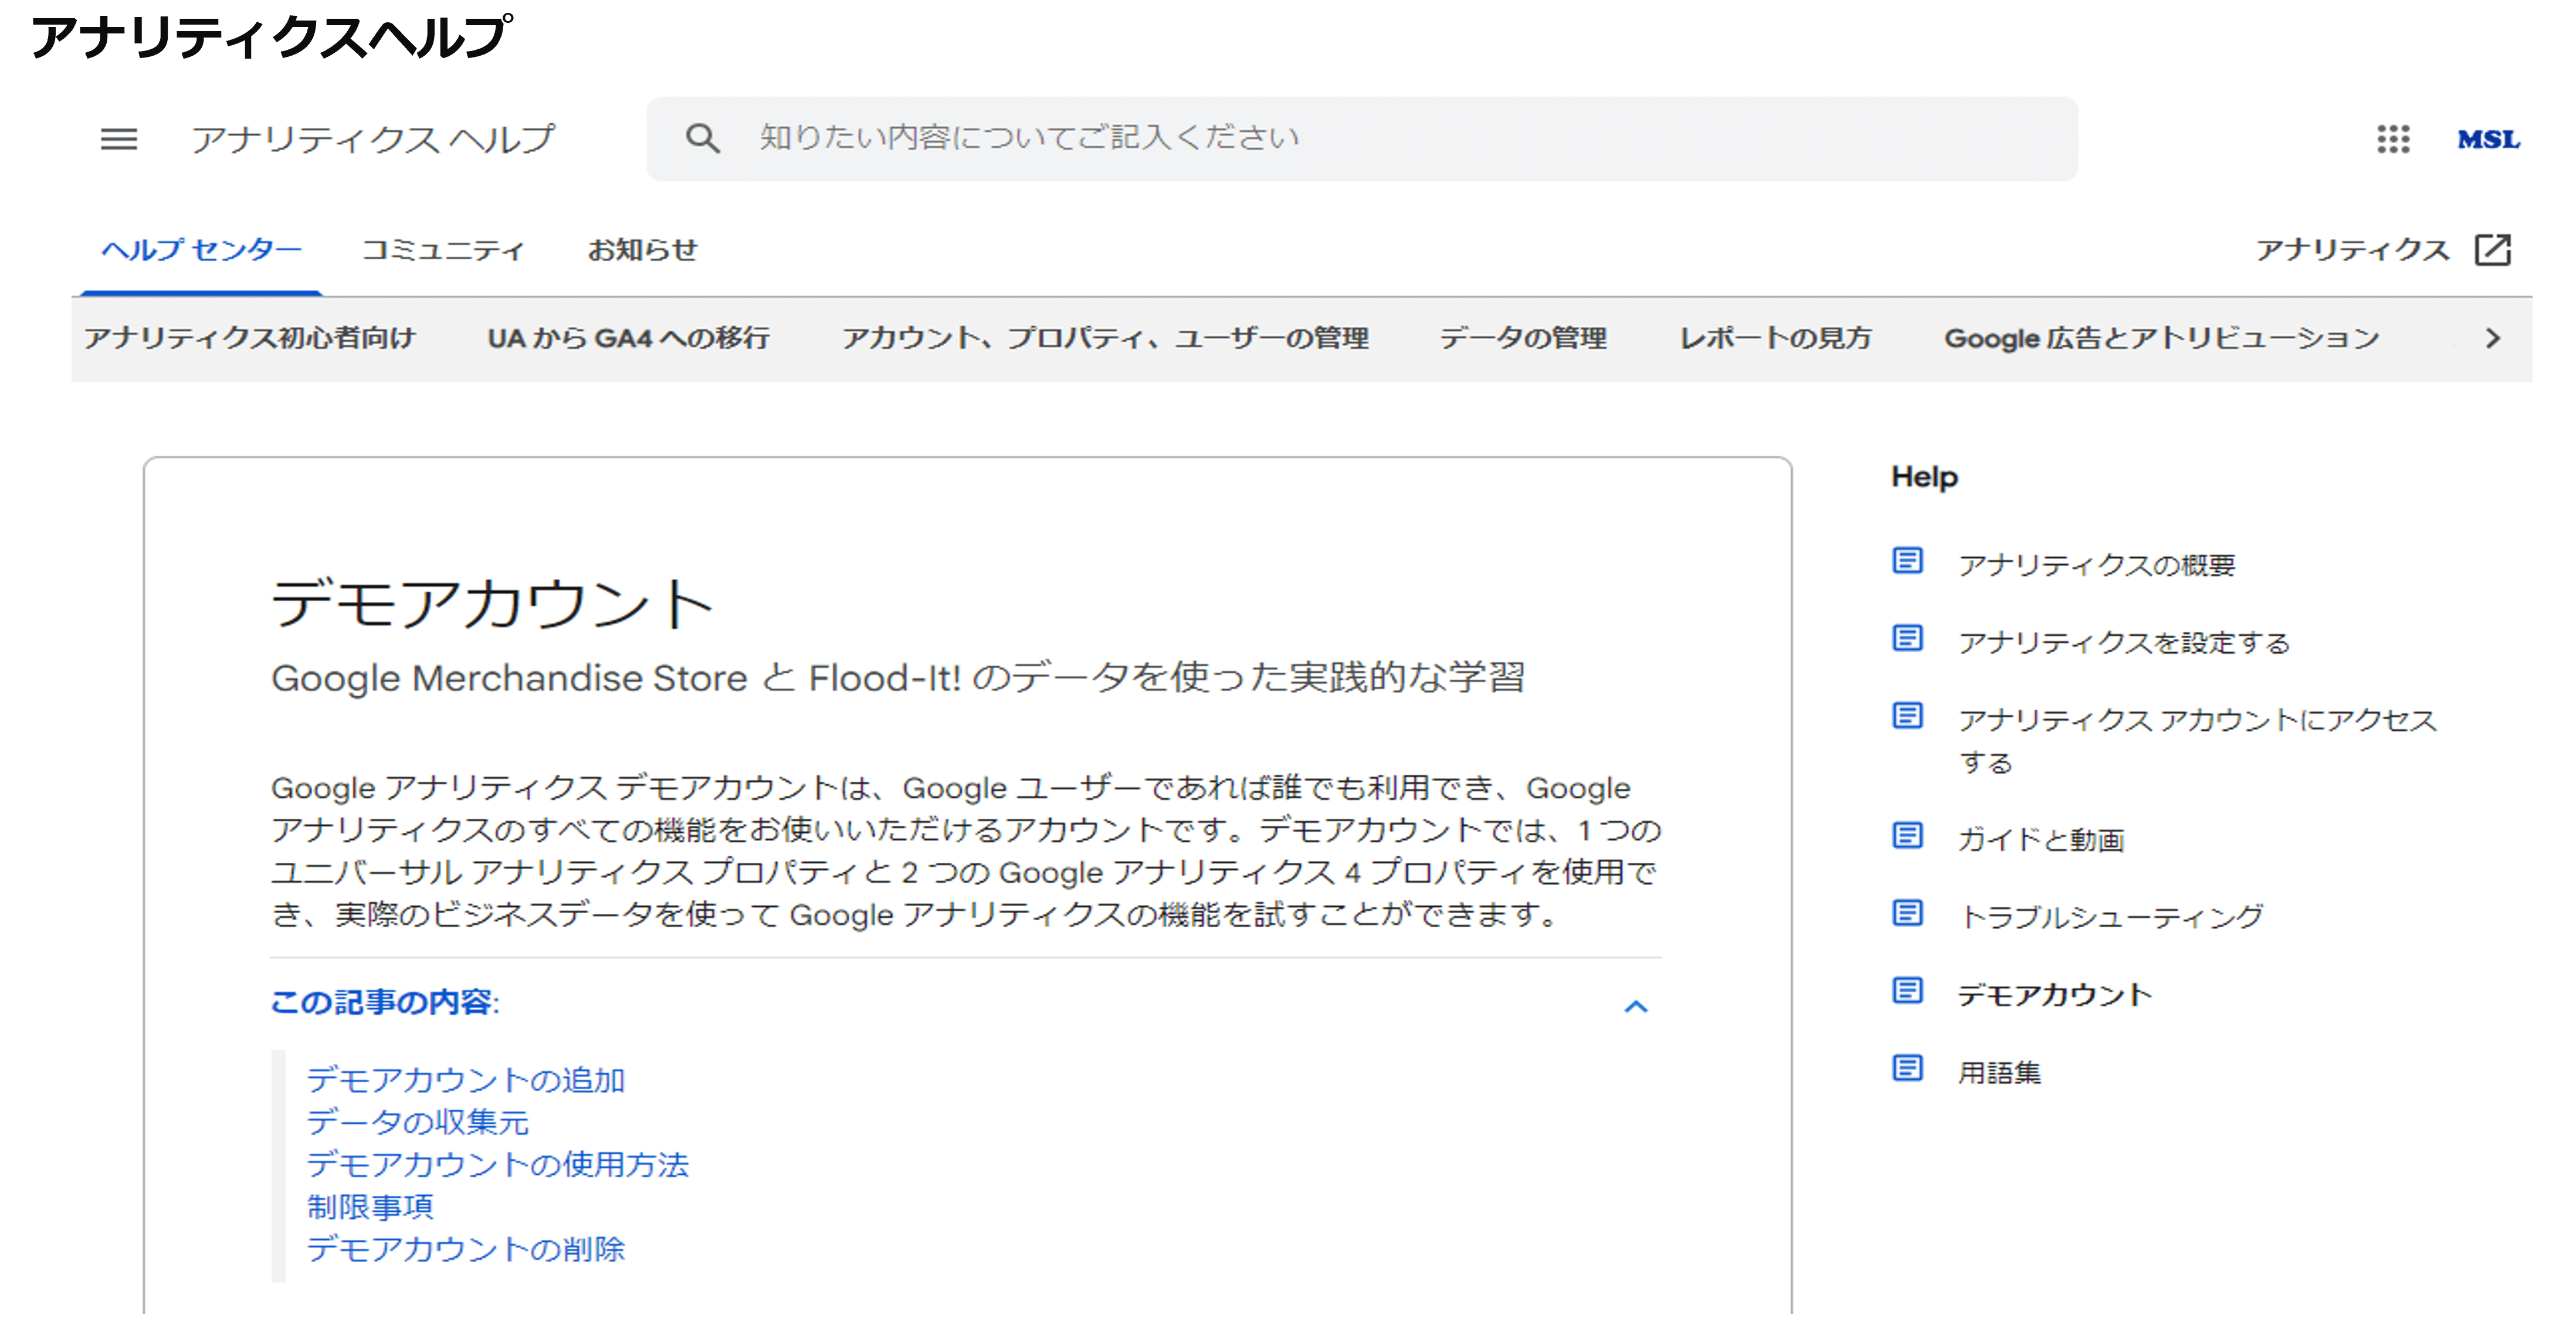Open ガイドと動画 help article
The height and width of the screenshot is (1322, 2576).
[2041, 839]
